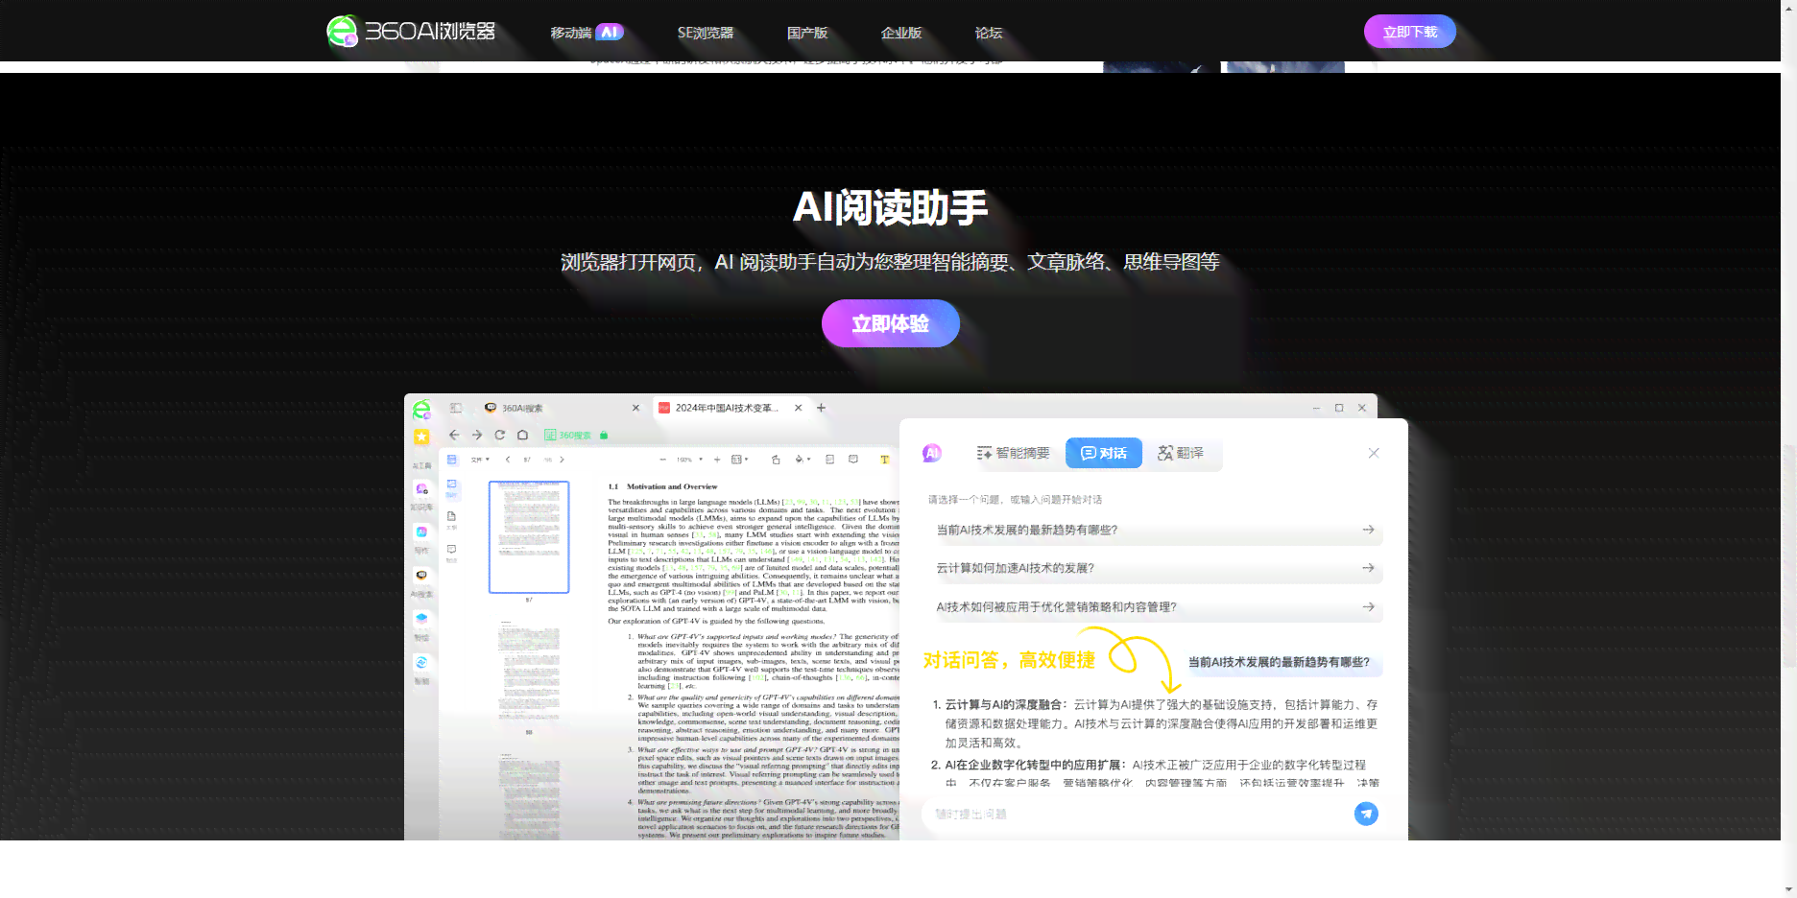This screenshot has width=1797, height=898.
Task: Open the 企业版 nav item
Action: click(x=901, y=33)
